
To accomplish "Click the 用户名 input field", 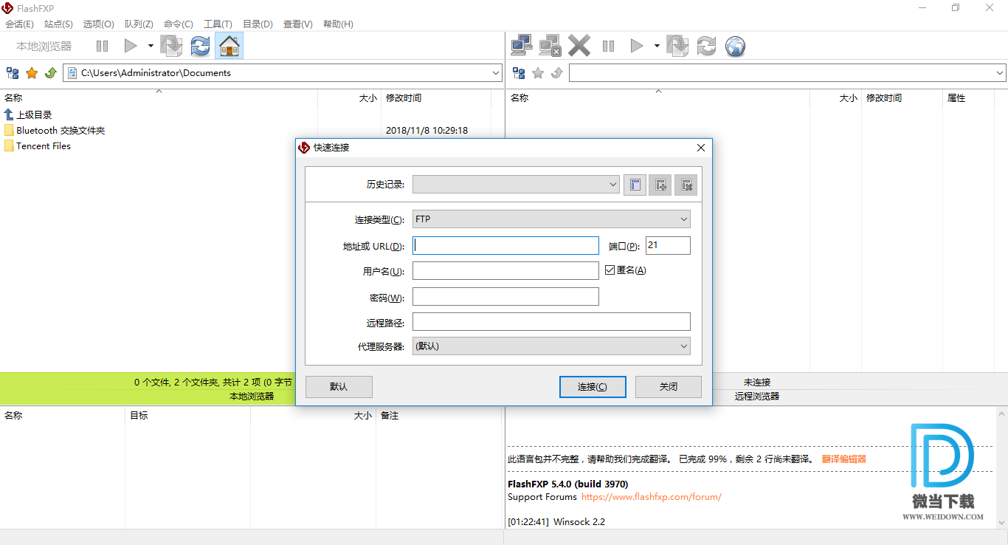I will tap(505, 271).
